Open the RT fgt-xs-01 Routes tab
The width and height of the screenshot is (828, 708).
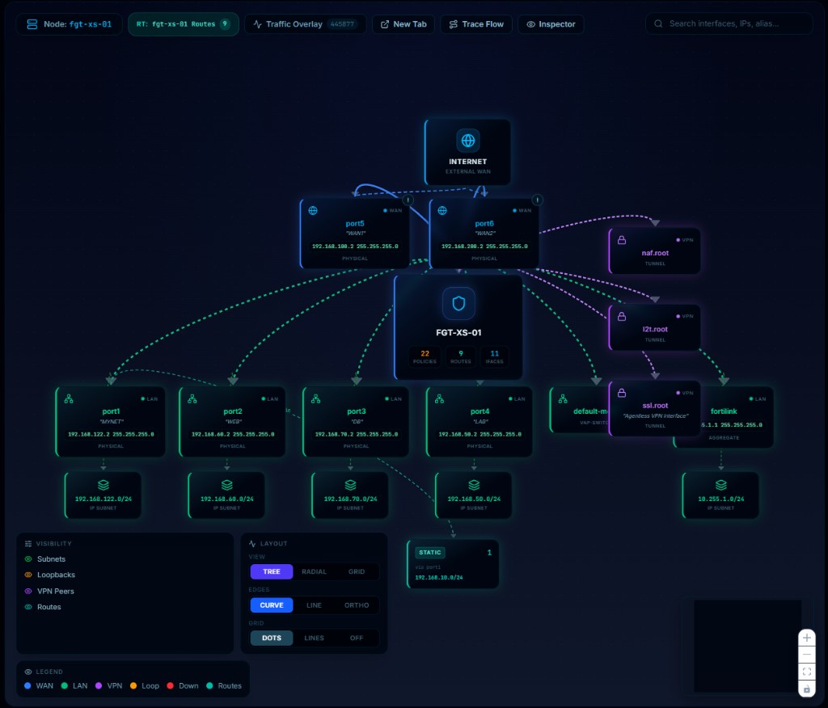(184, 24)
